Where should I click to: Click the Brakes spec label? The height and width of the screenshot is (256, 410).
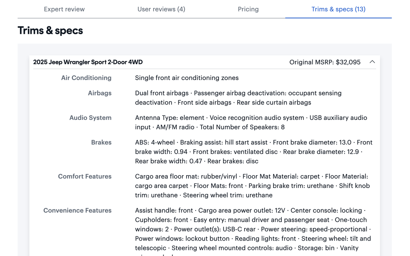click(x=101, y=142)
